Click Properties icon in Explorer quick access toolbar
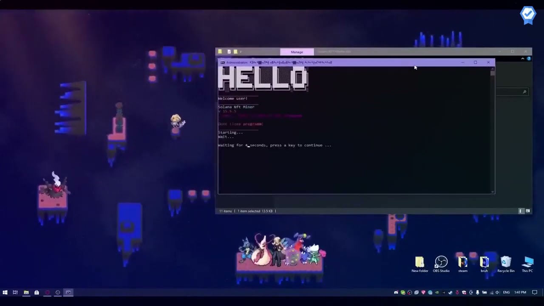544x306 pixels. (229, 52)
